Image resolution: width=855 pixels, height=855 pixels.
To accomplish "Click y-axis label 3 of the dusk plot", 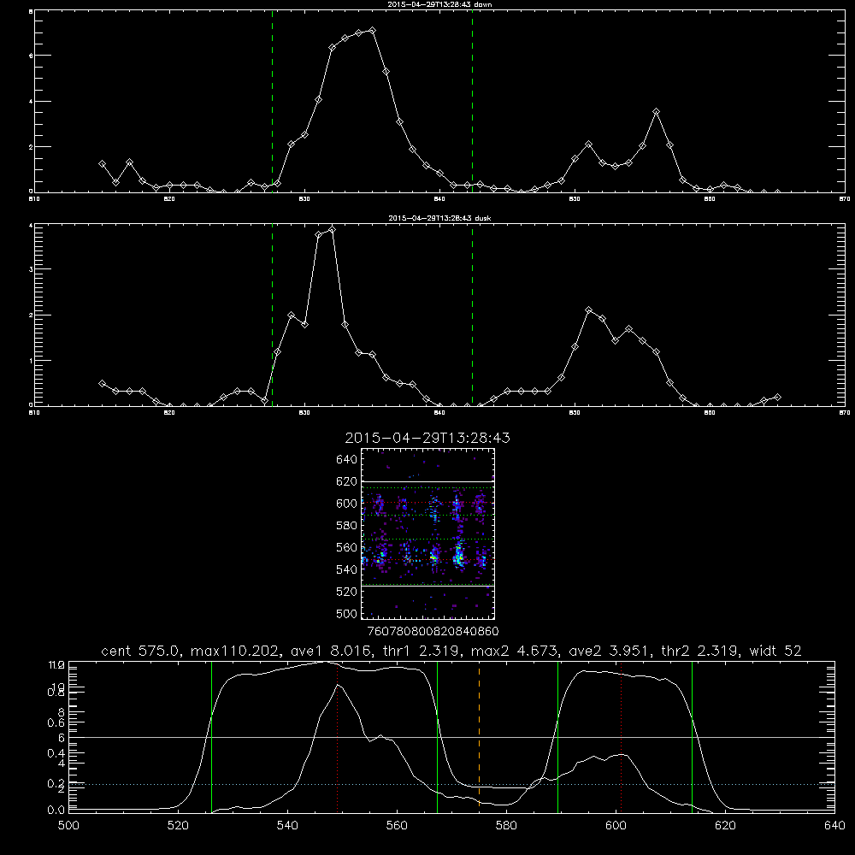I will (31, 269).
